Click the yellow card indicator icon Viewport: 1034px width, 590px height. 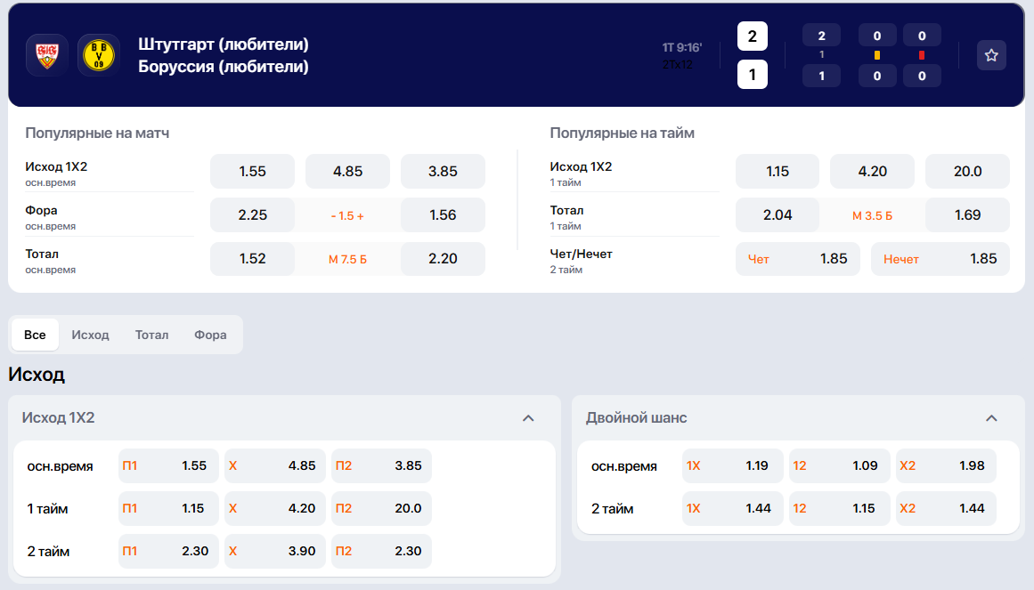(x=876, y=55)
